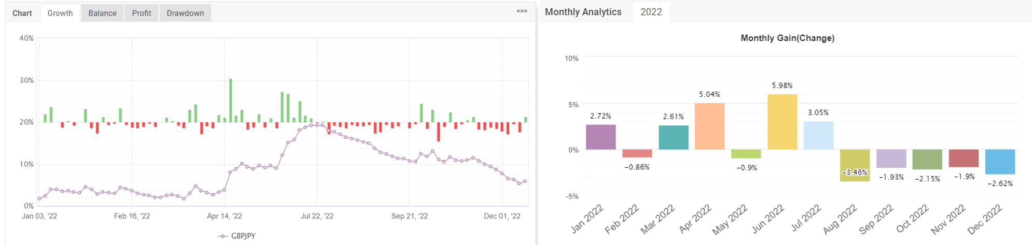Screen dimensions: 1032x245
Task: Click the Dec 2022 blue loss bar
Action: [1000, 162]
